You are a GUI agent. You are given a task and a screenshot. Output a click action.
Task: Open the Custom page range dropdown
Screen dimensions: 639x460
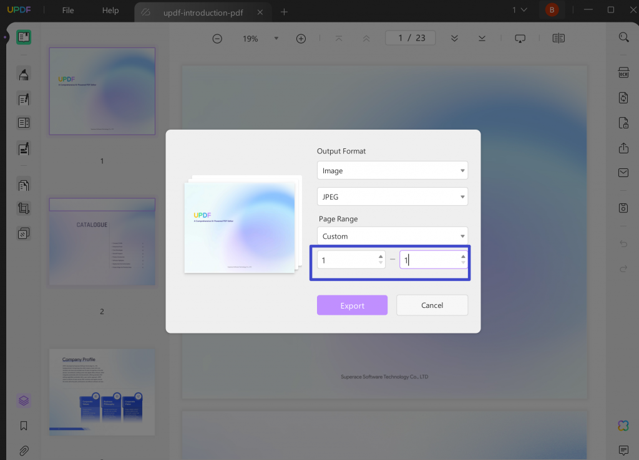click(x=392, y=236)
